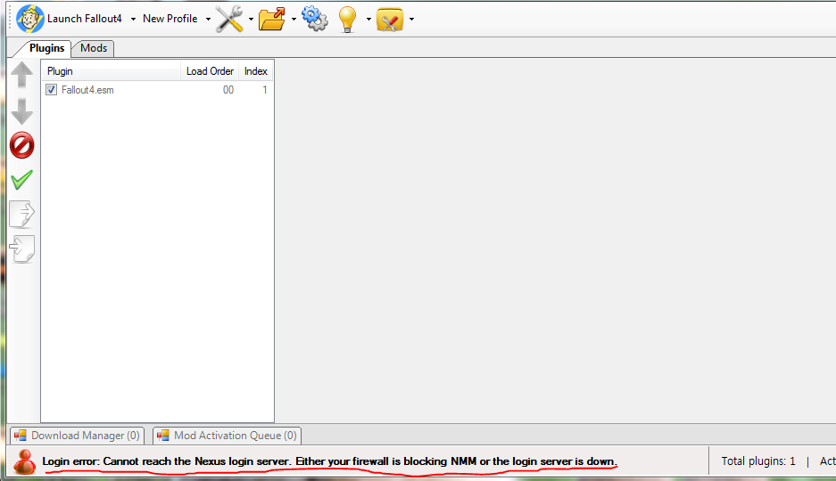Disable all plugins with red prohibited icon
836x481 pixels.
(21, 145)
